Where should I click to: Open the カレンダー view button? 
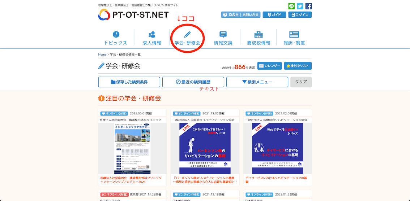(269, 66)
